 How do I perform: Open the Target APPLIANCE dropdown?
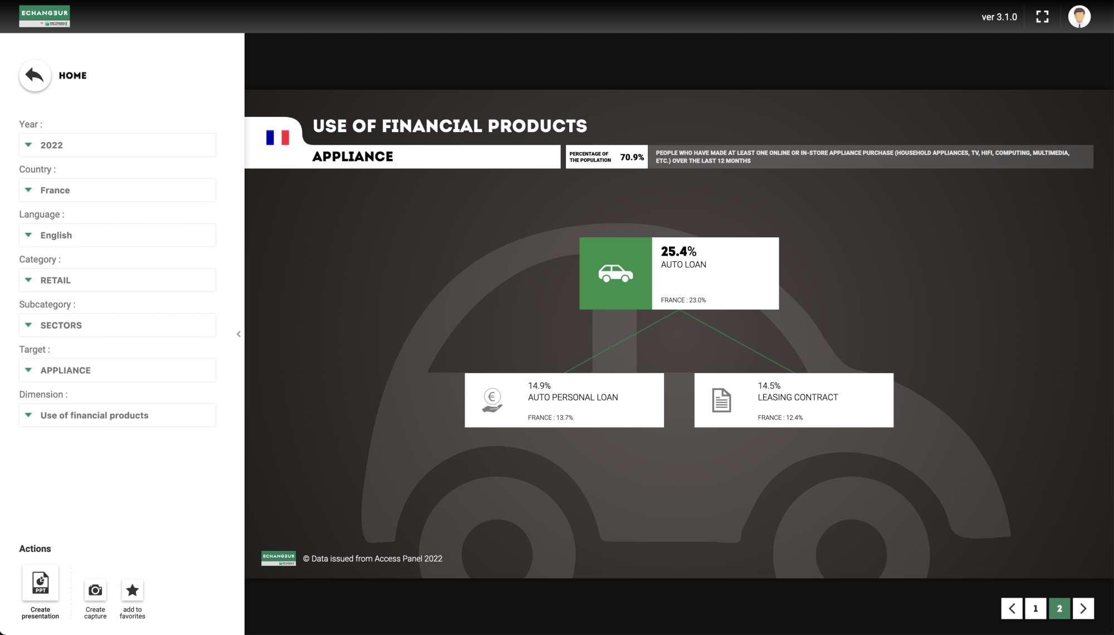tap(118, 370)
